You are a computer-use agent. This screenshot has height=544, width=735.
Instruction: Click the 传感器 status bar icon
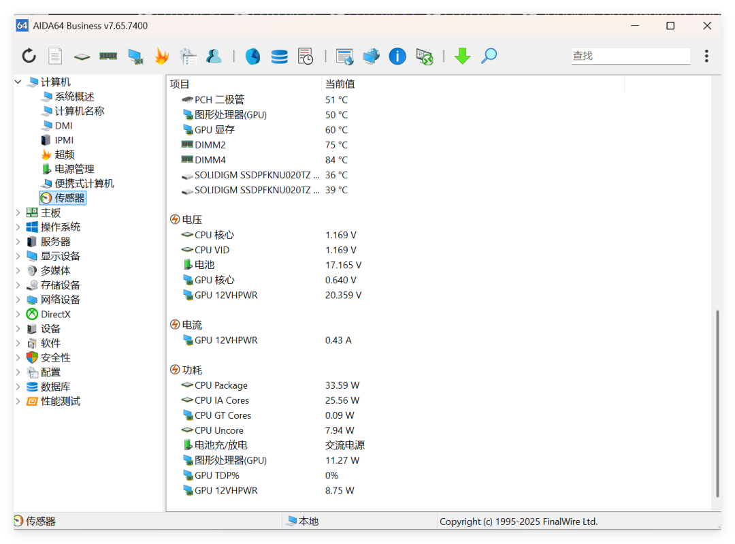[18, 521]
